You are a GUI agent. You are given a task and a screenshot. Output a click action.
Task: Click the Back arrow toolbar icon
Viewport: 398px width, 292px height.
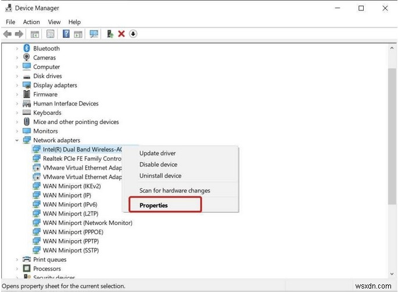tap(8, 34)
